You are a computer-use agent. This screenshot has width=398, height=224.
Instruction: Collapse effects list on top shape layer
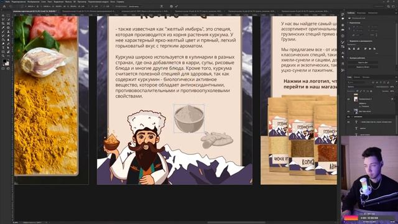coord(395,99)
